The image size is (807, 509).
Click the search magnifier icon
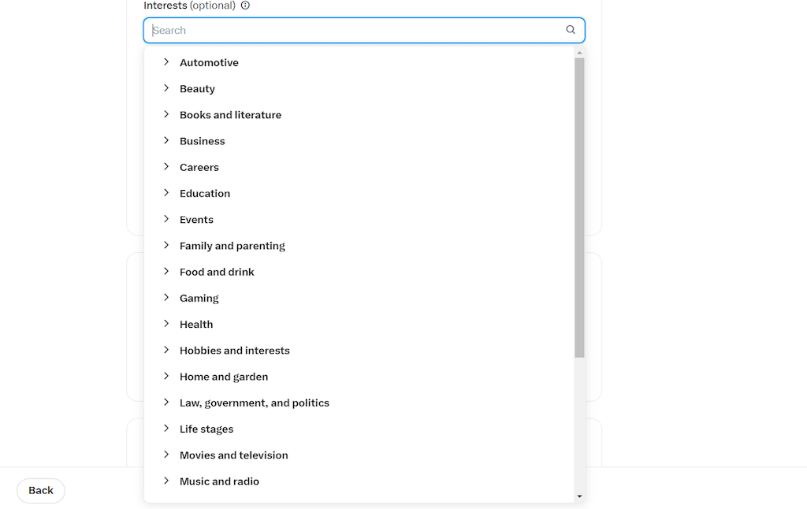click(571, 30)
